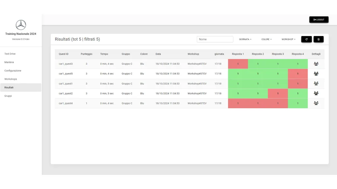Click the car1_quest2 quest ID cell
Screen dimensions: 337x189
pyautogui.click(x=65, y=94)
